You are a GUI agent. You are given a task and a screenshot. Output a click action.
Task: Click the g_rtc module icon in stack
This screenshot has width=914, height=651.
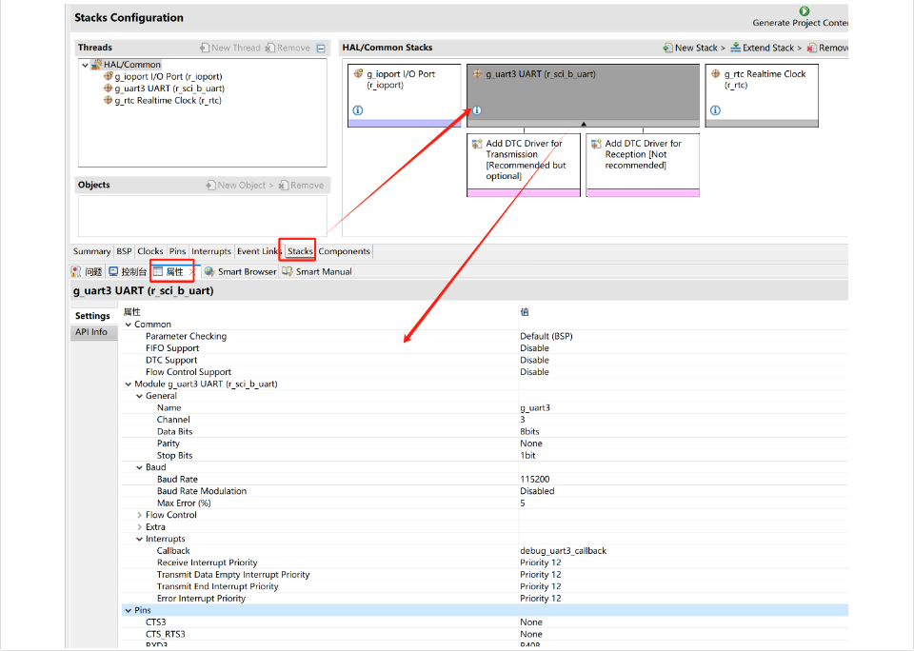tap(716, 73)
